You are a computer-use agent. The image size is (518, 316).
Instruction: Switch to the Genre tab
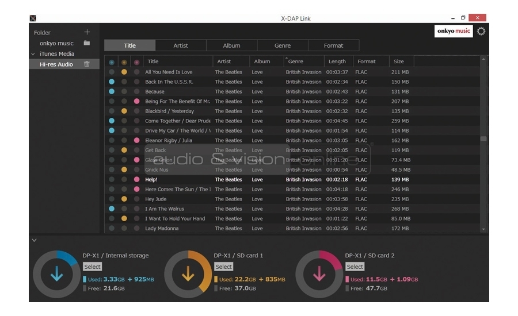(x=283, y=45)
